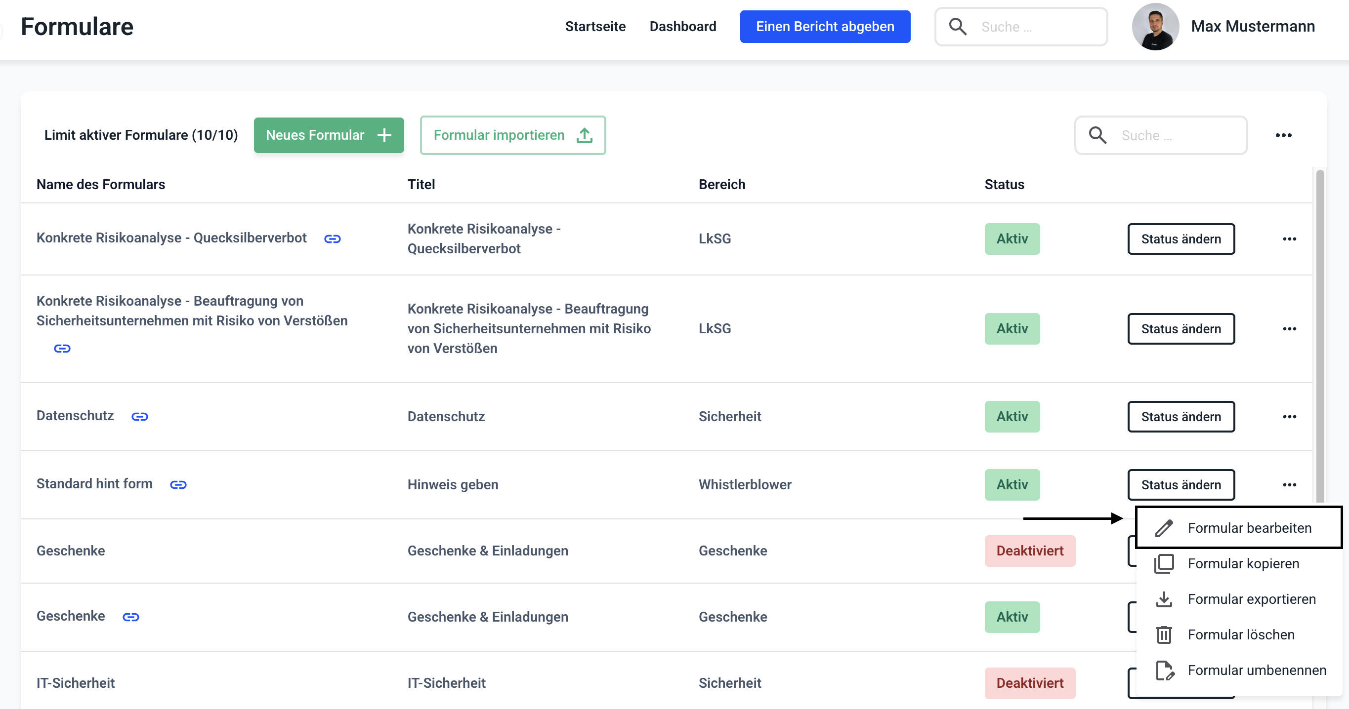Click link icon next to Datenschutz form
The height and width of the screenshot is (709, 1349).
coord(140,417)
